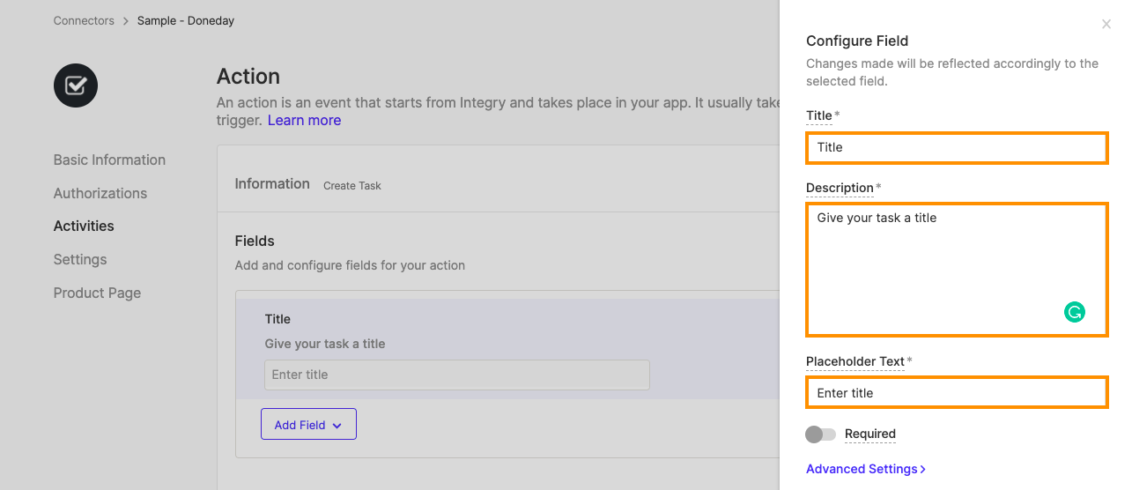Open Basic Information section

pos(109,160)
